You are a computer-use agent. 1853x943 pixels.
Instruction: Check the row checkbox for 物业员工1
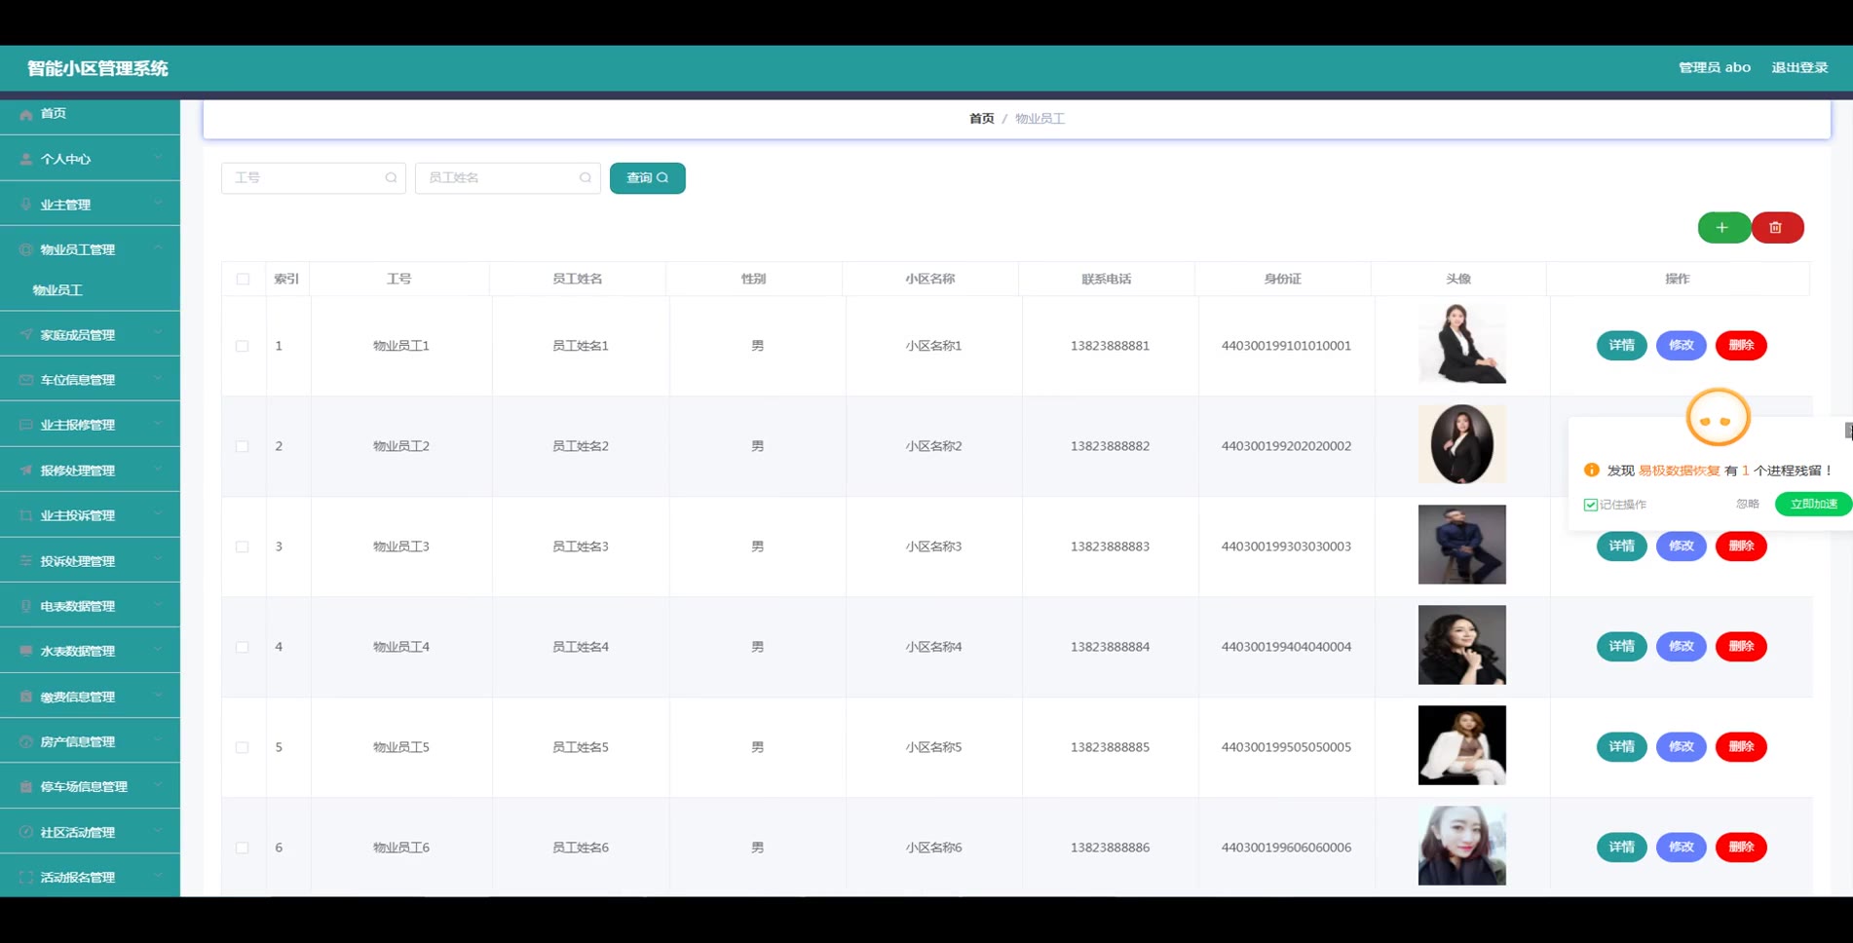pyautogui.click(x=242, y=346)
